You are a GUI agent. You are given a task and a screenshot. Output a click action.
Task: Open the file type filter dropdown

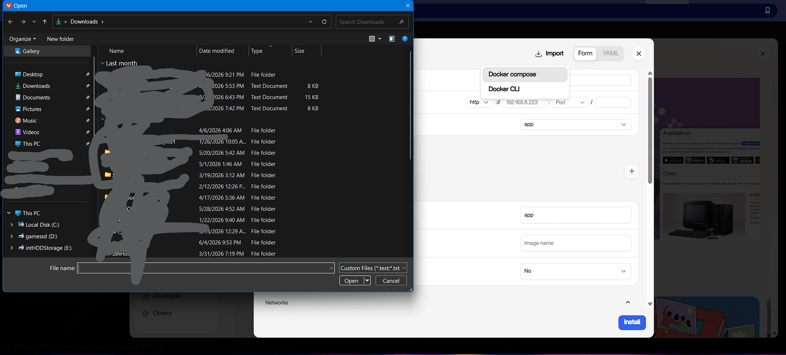click(373, 268)
